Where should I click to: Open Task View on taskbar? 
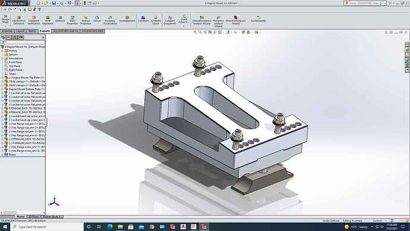(99, 227)
